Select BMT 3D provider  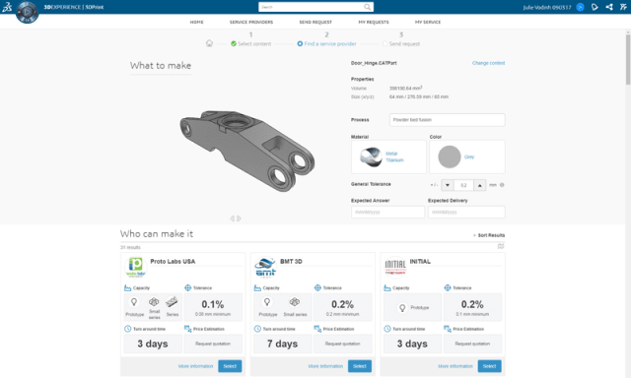point(360,366)
